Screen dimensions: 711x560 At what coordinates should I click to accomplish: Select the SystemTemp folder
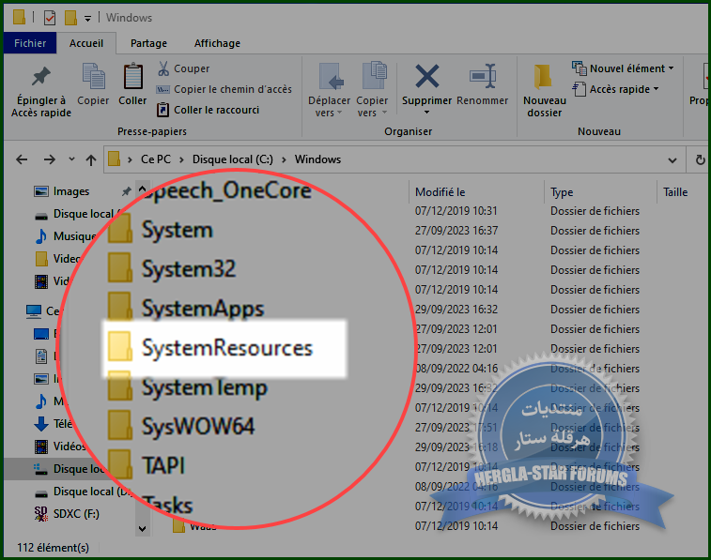[x=188, y=387]
